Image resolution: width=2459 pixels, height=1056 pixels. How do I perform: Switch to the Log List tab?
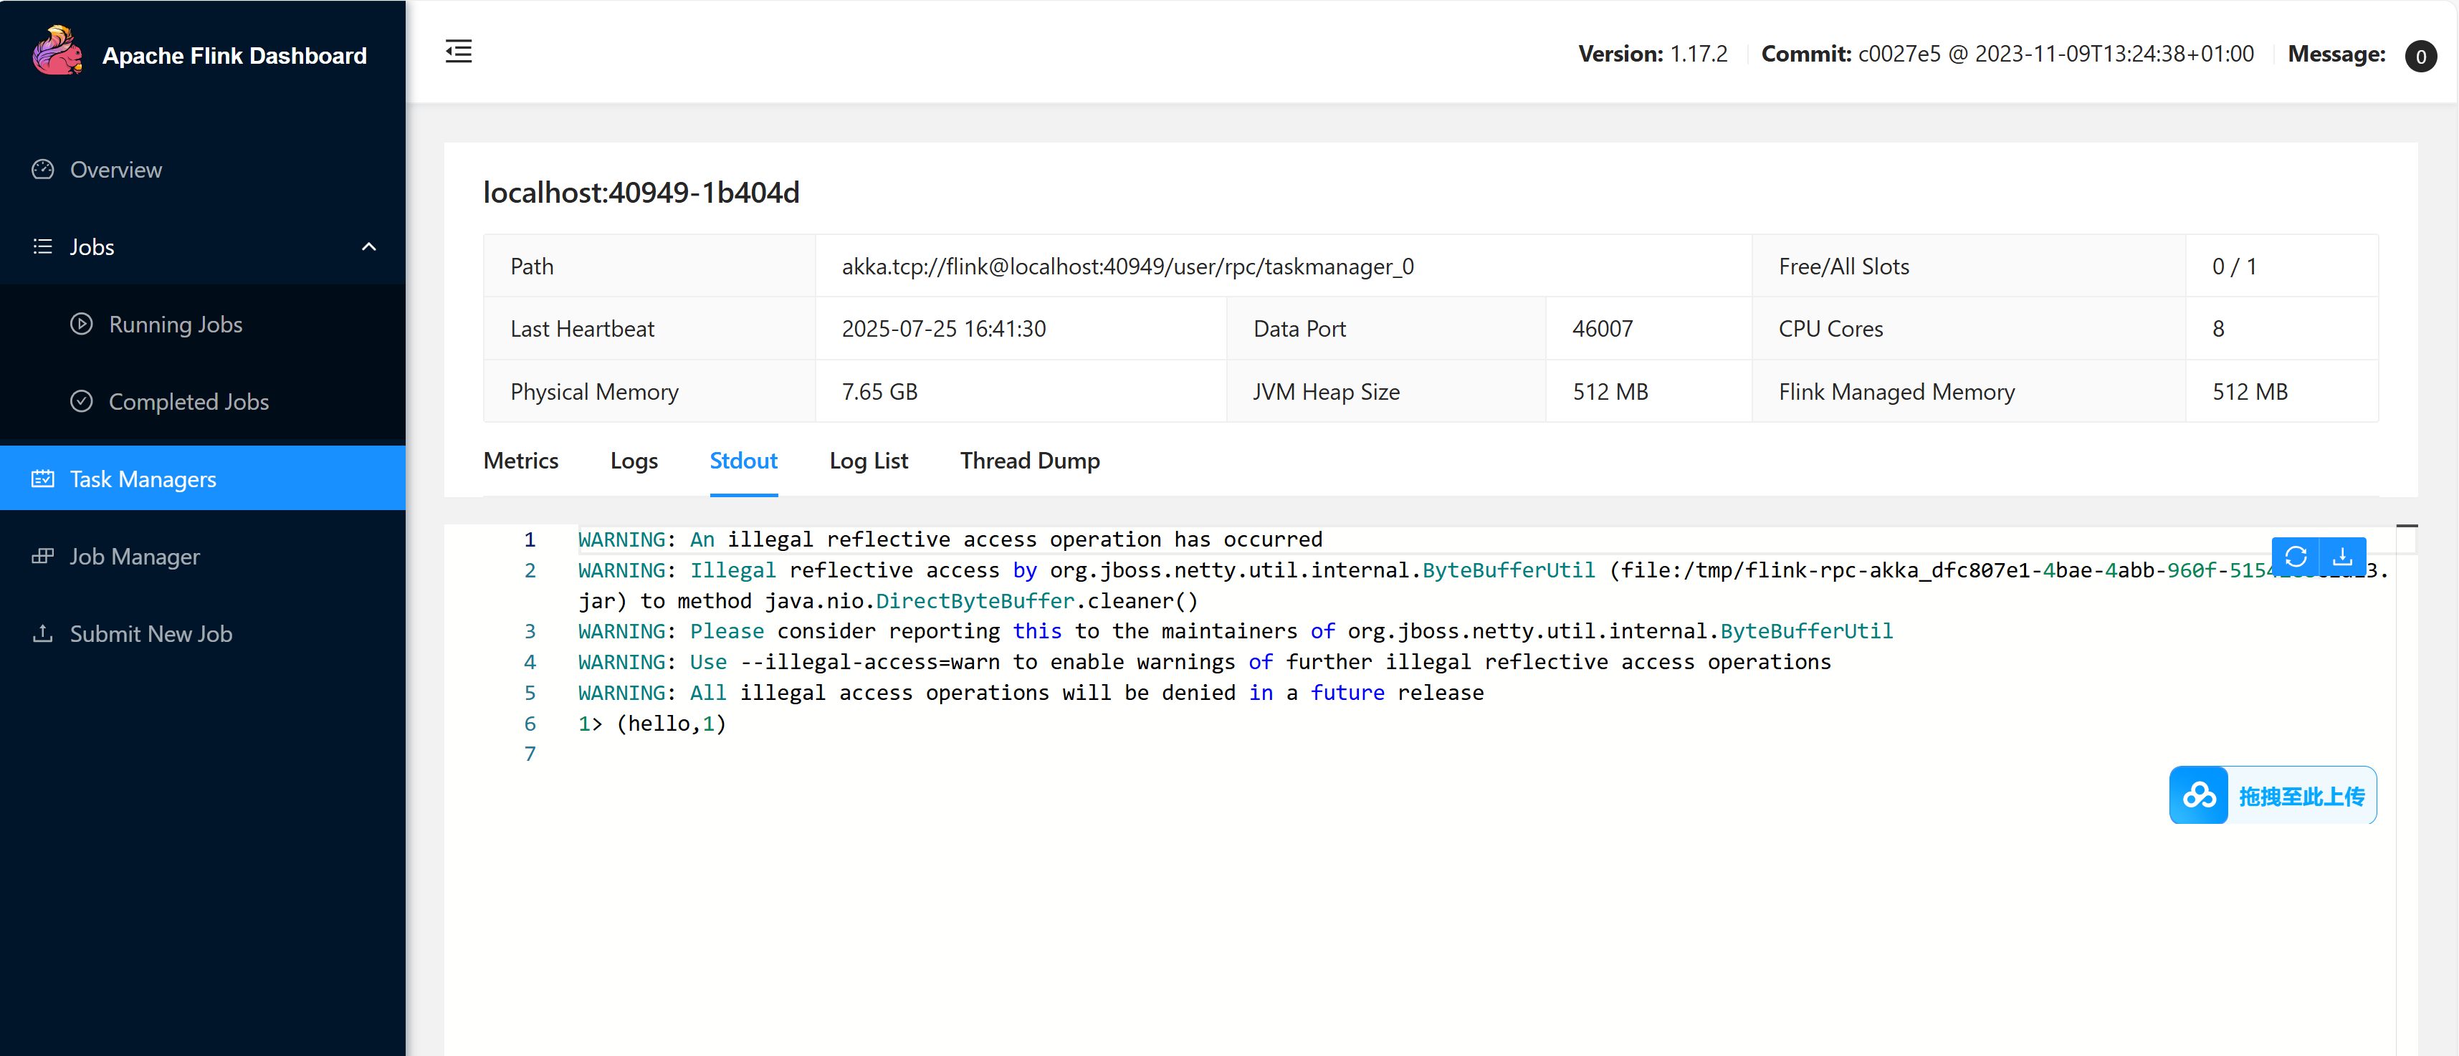[x=869, y=460]
